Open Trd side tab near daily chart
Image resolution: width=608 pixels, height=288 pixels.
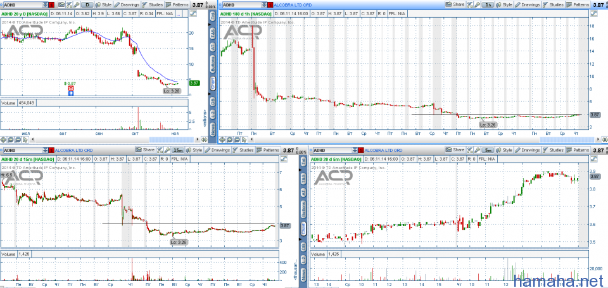click(213, 16)
